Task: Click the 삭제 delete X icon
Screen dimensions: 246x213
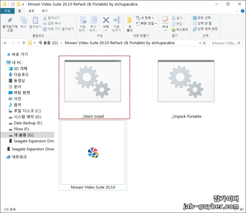Action: coord(106,20)
